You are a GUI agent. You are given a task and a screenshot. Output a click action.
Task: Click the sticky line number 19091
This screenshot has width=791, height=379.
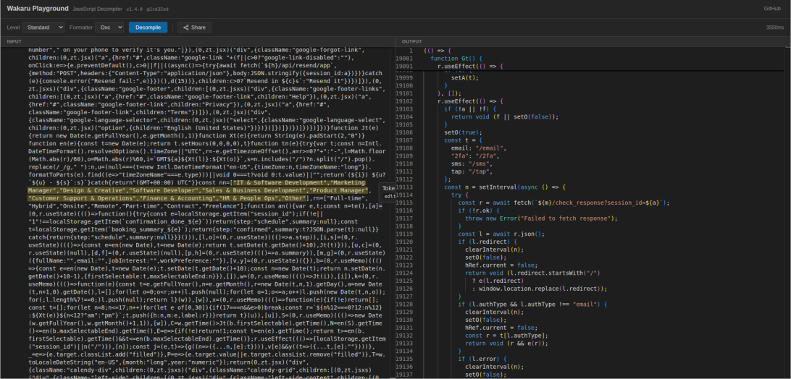pos(404,66)
